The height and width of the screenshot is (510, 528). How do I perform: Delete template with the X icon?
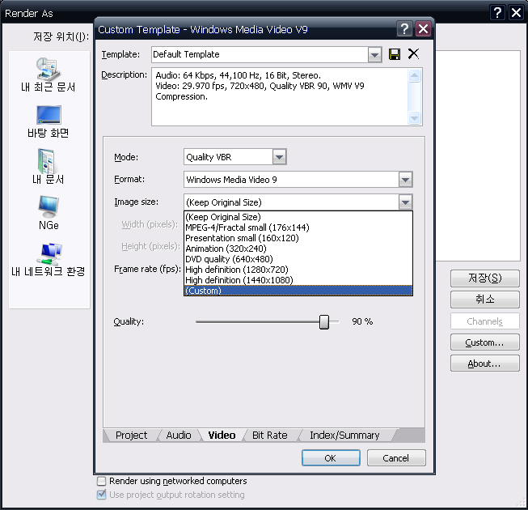click(413, 54)
